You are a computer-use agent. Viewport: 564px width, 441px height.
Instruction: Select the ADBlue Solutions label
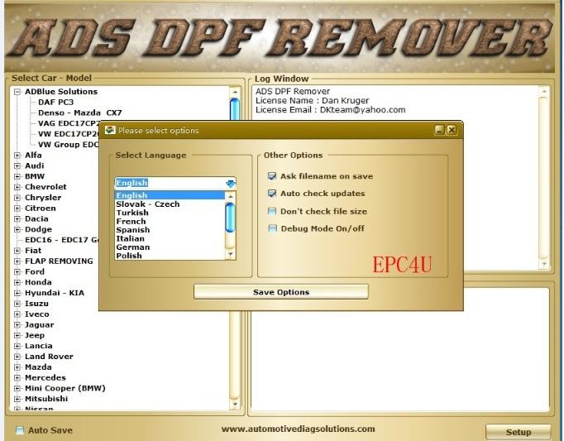pyautogui.click(x=61, y=92)
